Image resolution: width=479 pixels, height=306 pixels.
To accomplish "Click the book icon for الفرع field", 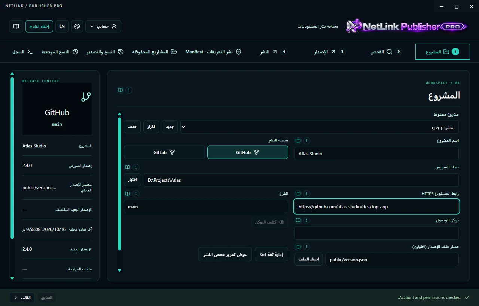I will (127, 194).
